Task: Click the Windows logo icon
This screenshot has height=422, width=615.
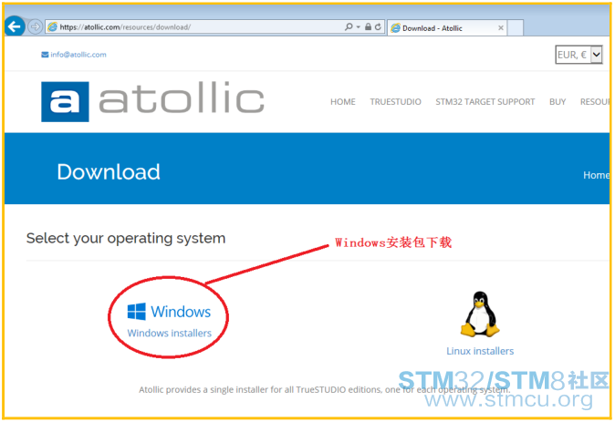Action: point(137,312)
